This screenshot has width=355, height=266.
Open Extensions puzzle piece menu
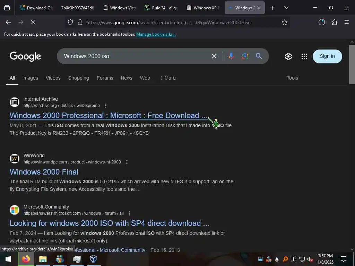[334, 22]
